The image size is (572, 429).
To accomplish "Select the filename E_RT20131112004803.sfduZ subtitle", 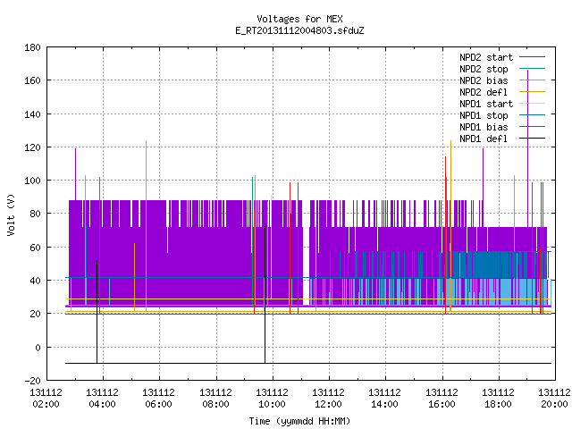I will [299, 30].
